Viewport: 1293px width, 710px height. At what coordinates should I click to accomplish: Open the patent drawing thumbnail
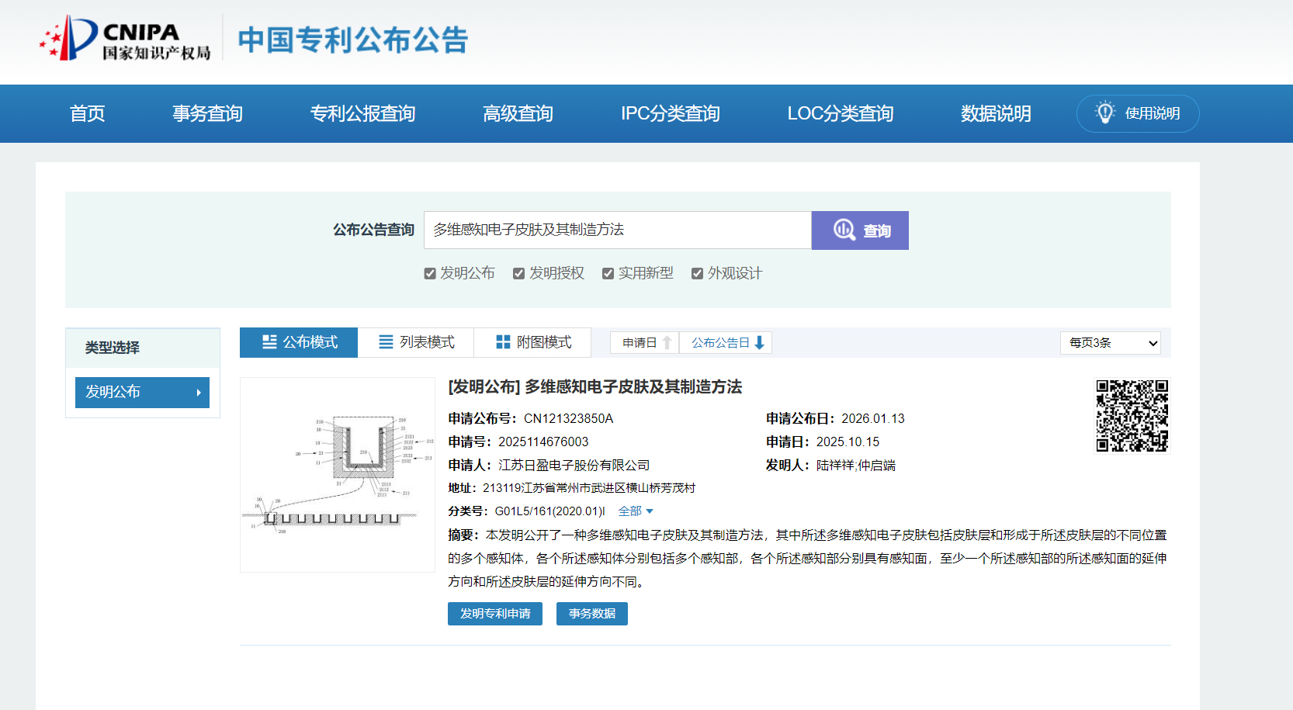tap(338, 475)
